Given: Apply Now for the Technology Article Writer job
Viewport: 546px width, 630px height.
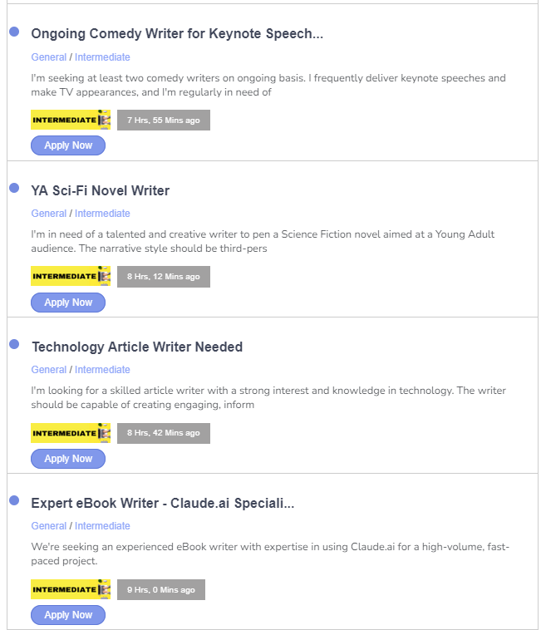Looking at the screenshot, I should coord(68,459).
